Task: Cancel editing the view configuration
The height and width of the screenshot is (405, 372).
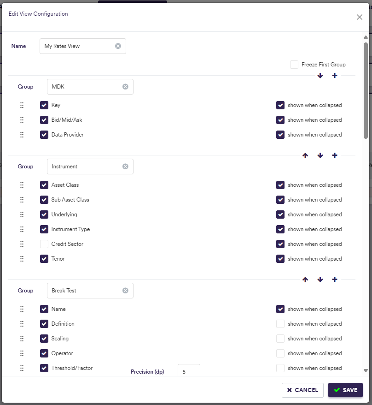Action: click(x=302, y=390)
